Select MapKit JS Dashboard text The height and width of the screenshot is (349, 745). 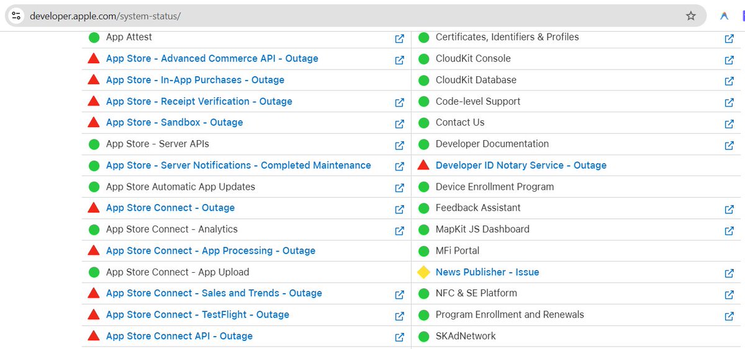tap(482, 229)
